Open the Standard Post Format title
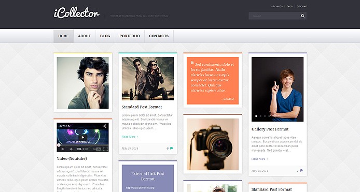The image size is (360, 192). pos(142,107)
